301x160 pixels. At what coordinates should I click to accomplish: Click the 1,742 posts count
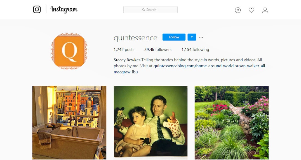124,50
